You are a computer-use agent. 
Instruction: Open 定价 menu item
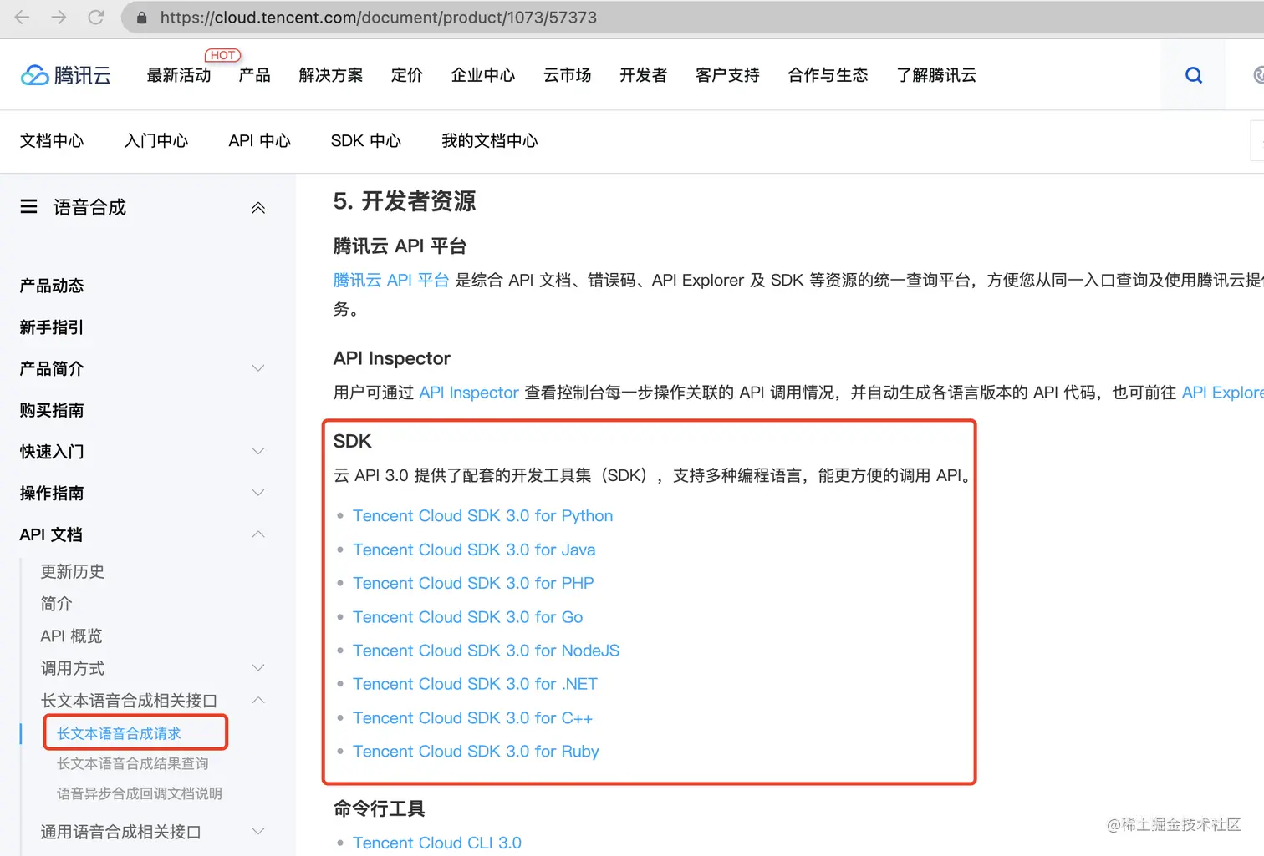click(x=407, y=75)
